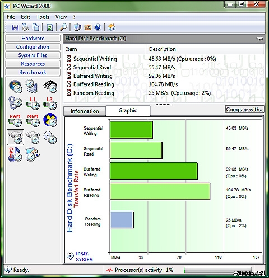
Task: Open the Resources sidebar button
Action: tap(33, 64)
